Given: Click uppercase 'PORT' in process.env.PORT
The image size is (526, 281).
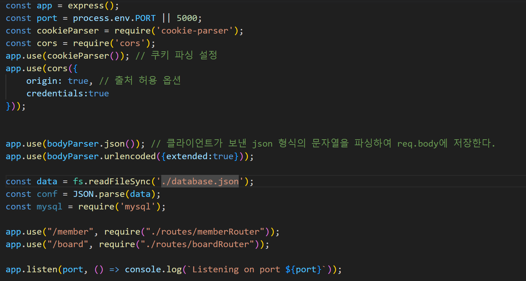Looking at the screenshot, I should 146,18.
